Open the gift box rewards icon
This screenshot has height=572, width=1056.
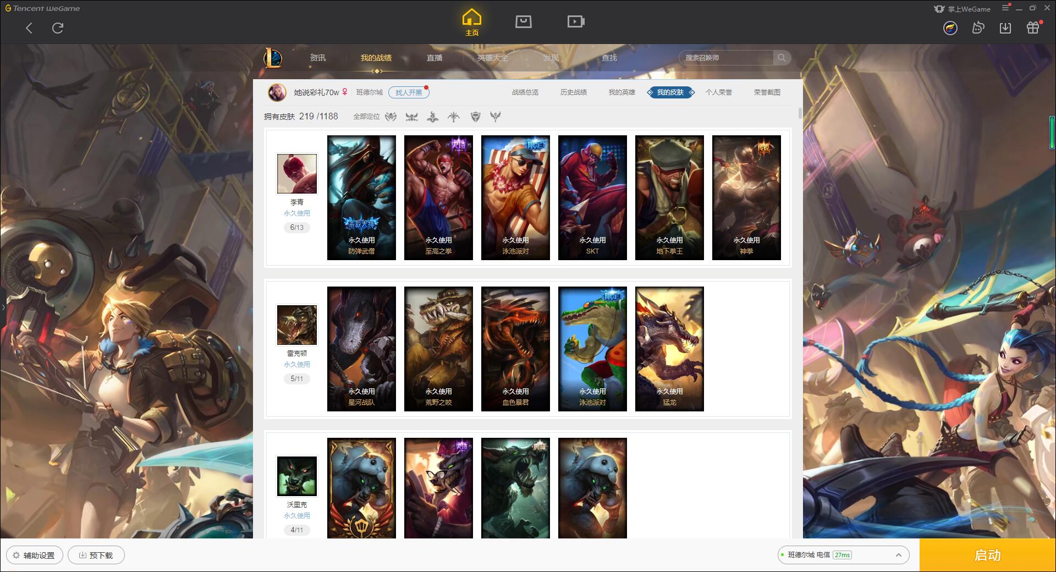(x=1033, y=28)
